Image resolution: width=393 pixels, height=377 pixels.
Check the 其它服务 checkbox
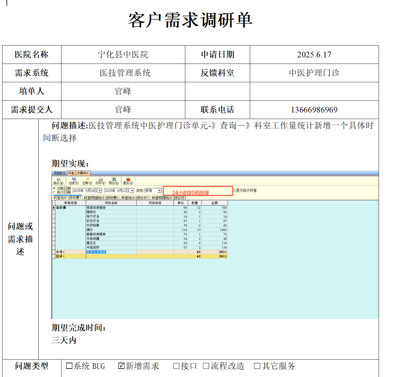tap(257, 366)
